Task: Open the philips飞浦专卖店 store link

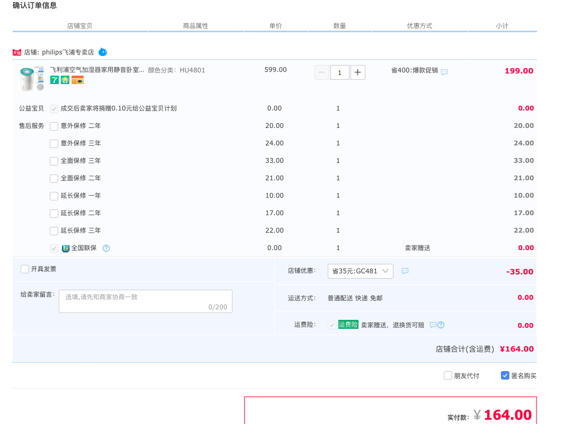Action: (68, 52)
